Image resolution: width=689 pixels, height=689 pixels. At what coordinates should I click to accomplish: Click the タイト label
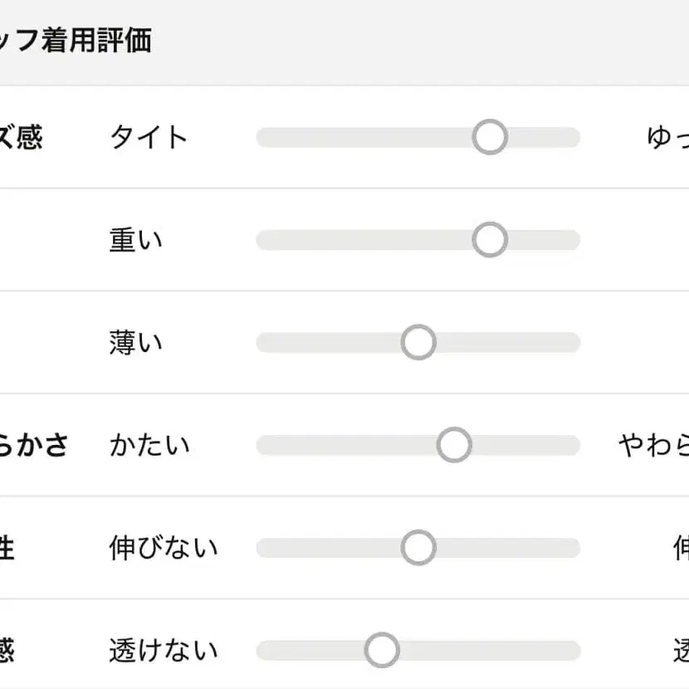tap(149, 137)
